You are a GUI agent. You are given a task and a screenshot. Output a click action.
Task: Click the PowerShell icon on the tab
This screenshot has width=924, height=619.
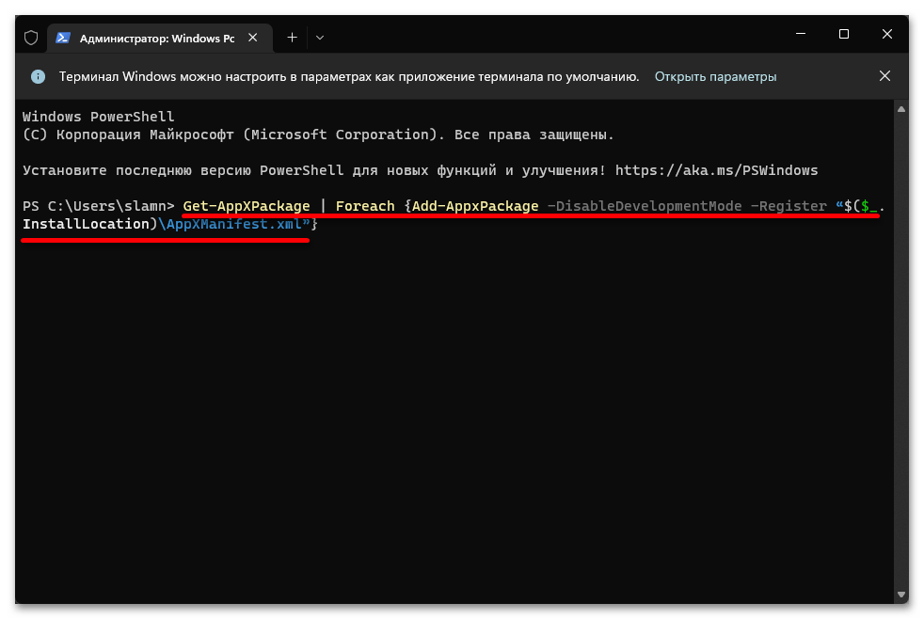point(63,39)
